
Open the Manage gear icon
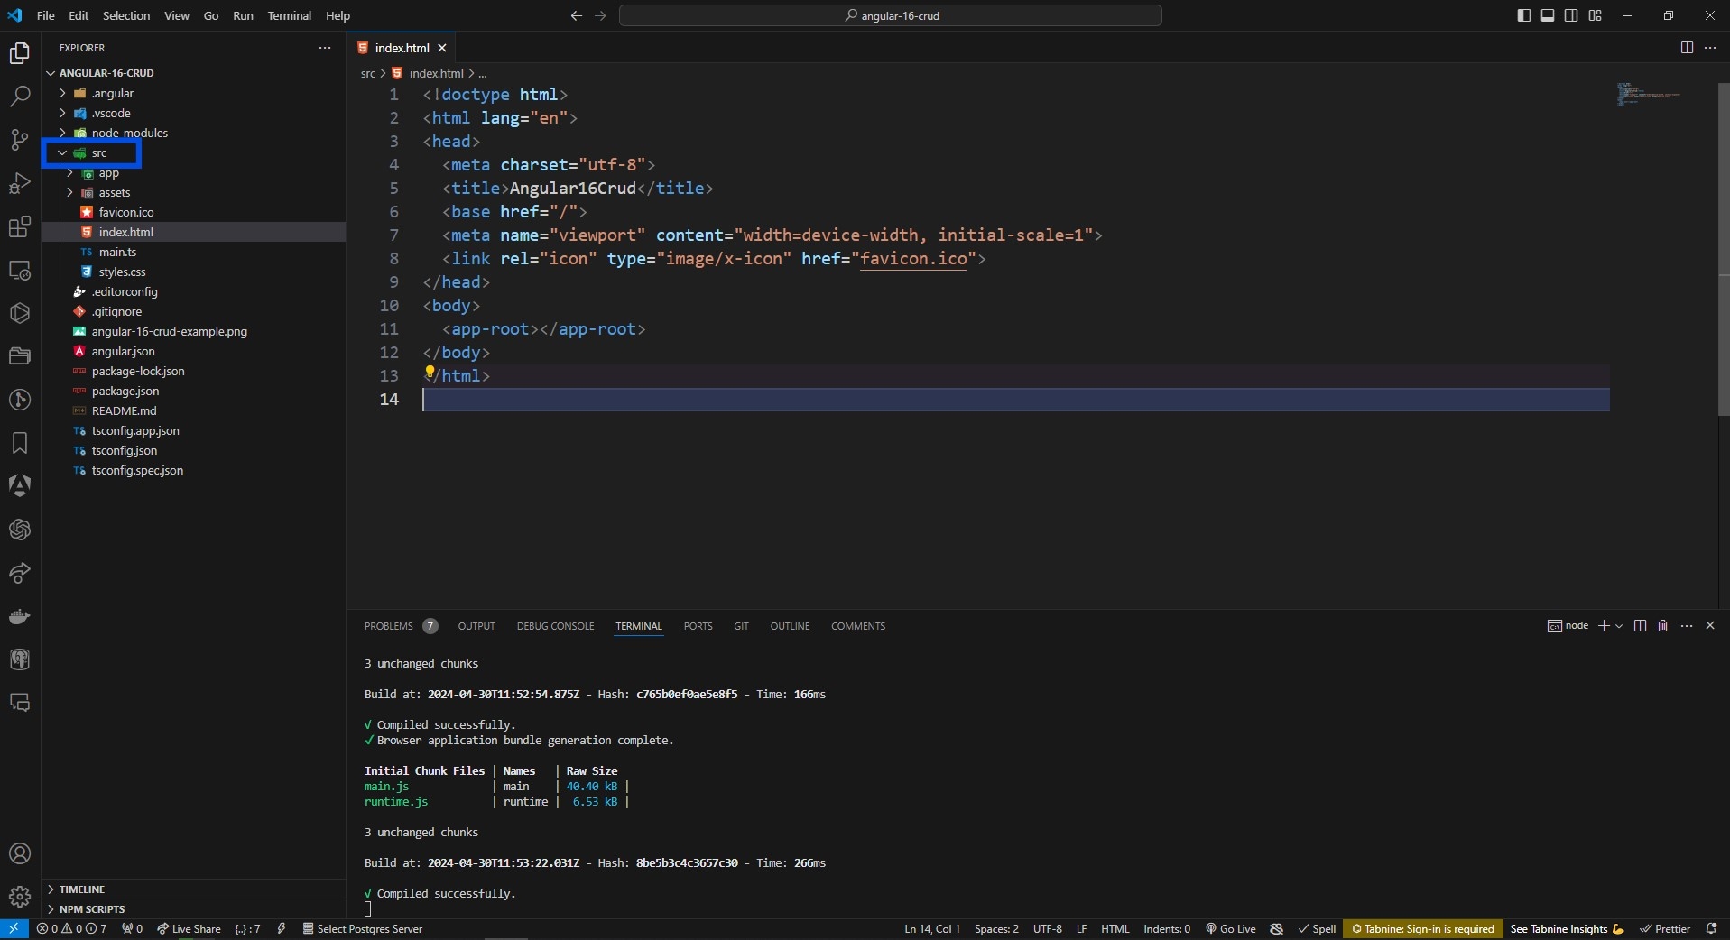point(20,897)
